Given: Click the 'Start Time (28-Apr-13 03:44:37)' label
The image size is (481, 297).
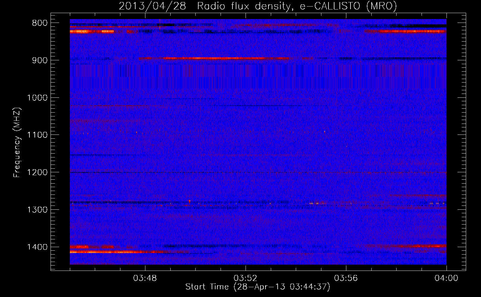Looking at the screenshot, I should [x=258, y=287].
